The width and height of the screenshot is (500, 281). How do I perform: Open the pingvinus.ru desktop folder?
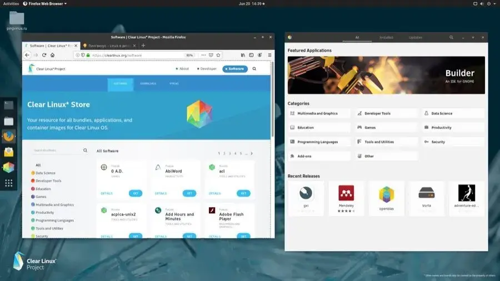[17, 21]
